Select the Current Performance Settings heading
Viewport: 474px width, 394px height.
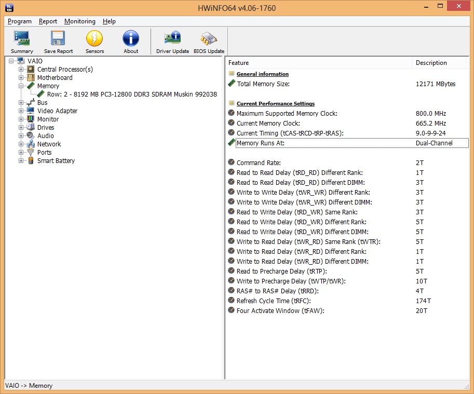point(275,103)
